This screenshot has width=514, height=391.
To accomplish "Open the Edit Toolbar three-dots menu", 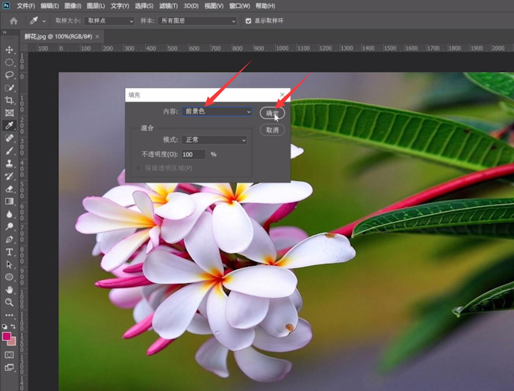I will click(9, 315).
